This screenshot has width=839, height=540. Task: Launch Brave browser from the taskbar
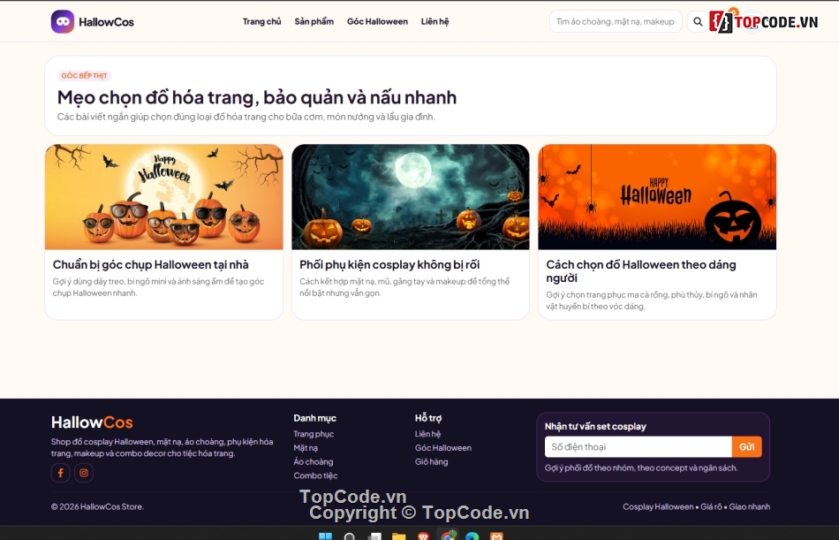[423, 536]
